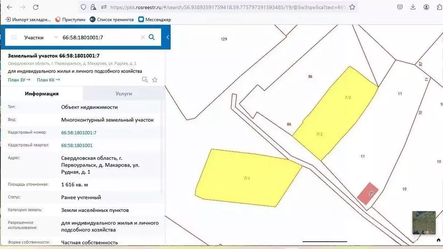The width and height of the screenshot is (443, 249).
Task: Switch to the Информация tab
Action: (x=42, y=94)
